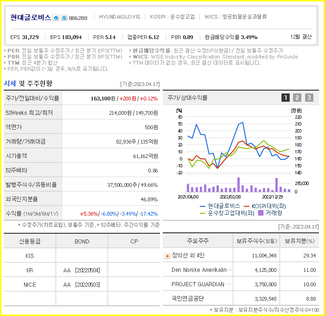Viewport: 325px width, 316px height.
Task: Click the HYUNDAIGLOVIS English name
Action: pyautogui.click(x=120, y=17)
